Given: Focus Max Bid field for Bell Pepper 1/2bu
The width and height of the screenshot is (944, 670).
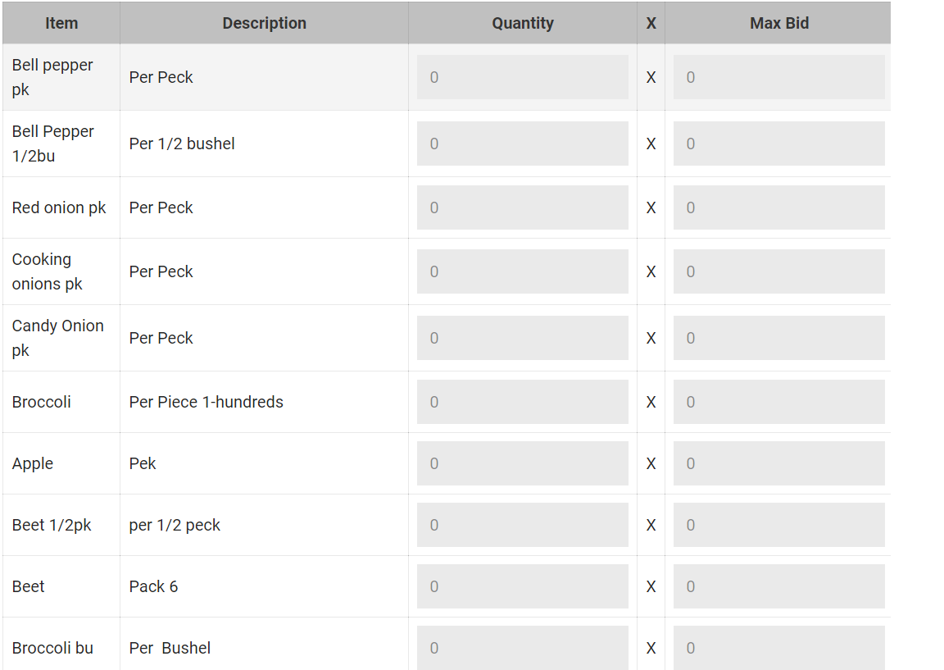Looking at the screenshot, I should coord(778,144).
